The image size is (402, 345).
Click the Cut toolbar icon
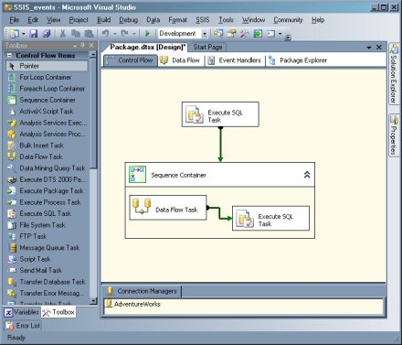[62, 33]
